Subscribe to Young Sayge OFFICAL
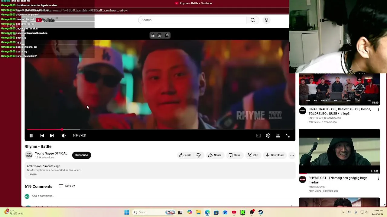This screenshot has width=387, height=217. [82, 155]
